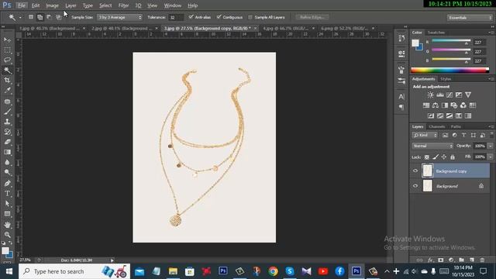The height and width of the screenshot is (279, 496).
Task: Toggle lock position
Action: point(444,157)
